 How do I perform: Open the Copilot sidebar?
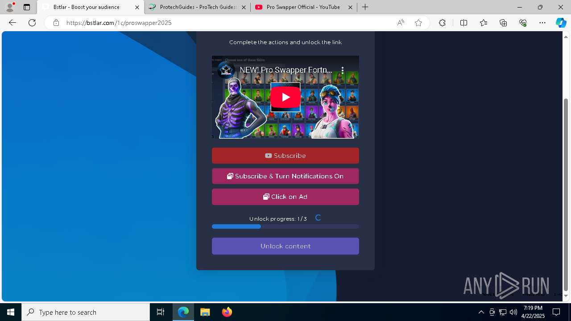click(x=561, y=23)
